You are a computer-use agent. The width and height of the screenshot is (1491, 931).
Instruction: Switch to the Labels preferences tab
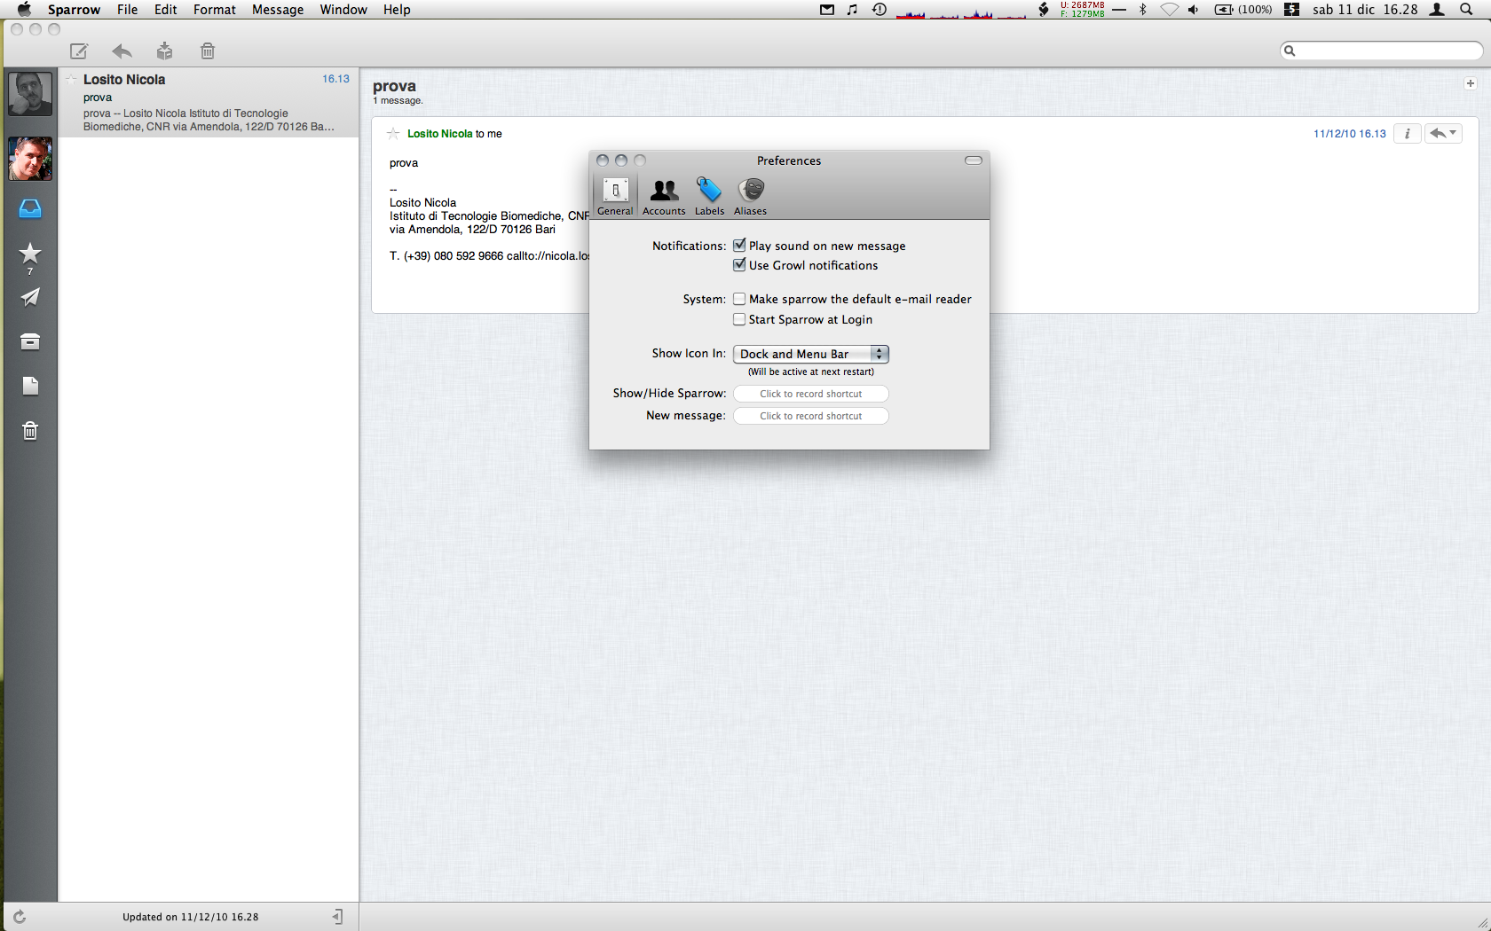point(709,197)
